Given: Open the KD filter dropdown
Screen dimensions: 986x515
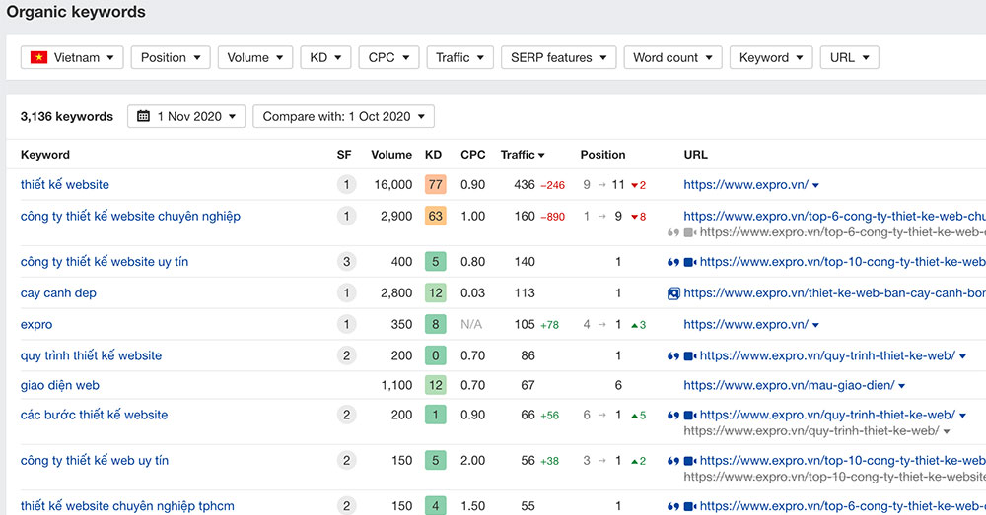Looking at the screenshot, I should coord(325,57).
